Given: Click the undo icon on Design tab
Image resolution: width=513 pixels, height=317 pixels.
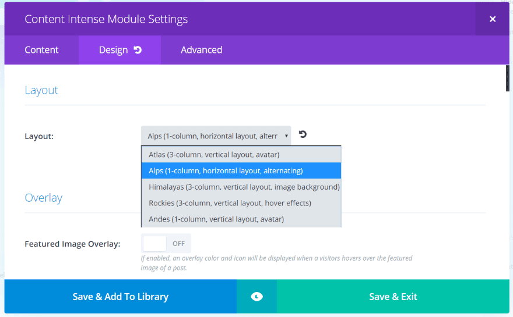Looking at the screenshot, I should (x=138, y=50).
